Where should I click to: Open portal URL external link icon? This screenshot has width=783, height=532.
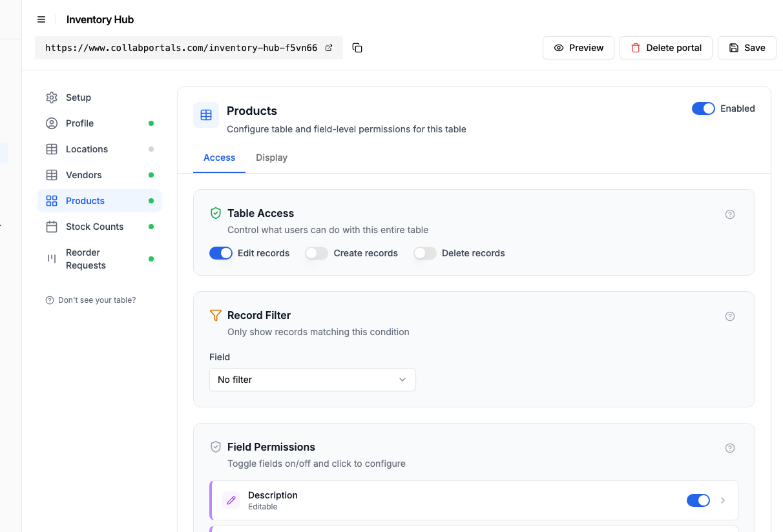click(329, 48)
